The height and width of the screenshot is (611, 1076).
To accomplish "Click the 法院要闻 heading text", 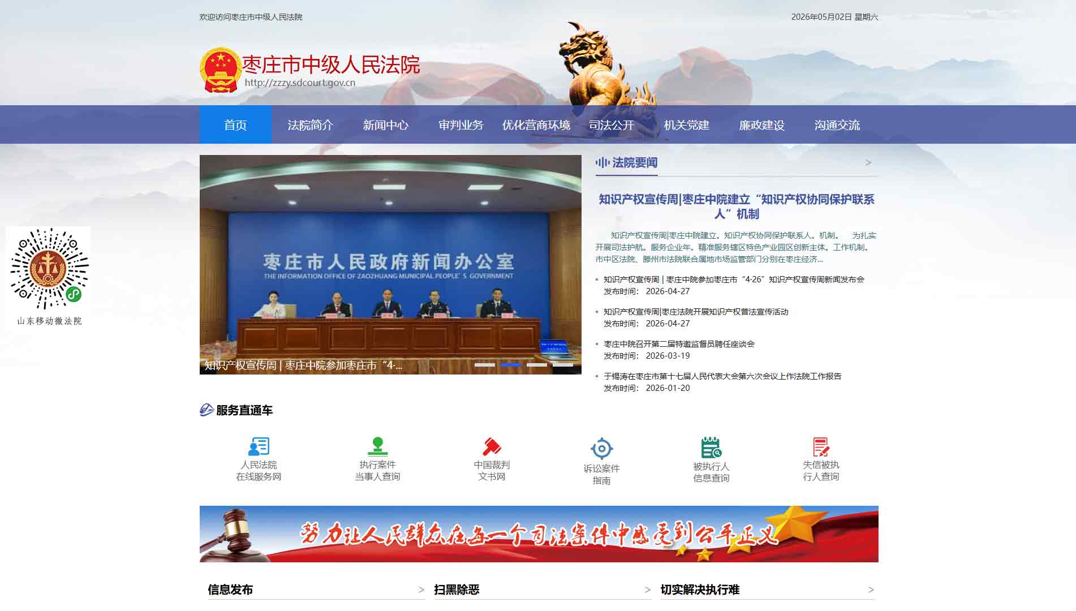I will (x=635, y=163).
